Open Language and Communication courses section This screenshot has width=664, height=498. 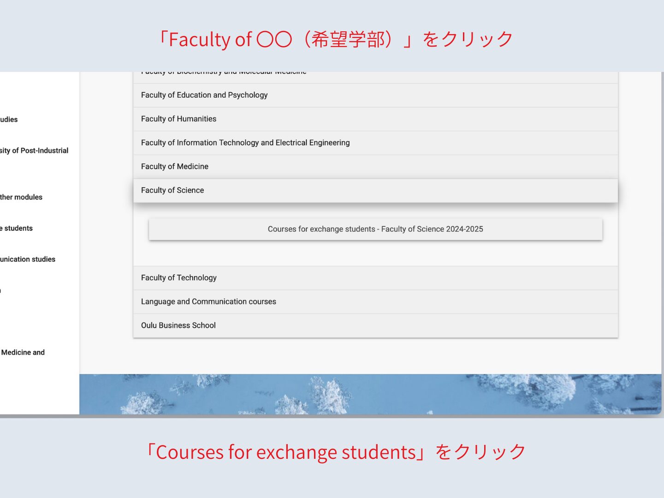pyautogui.click(x=208, y=302)
